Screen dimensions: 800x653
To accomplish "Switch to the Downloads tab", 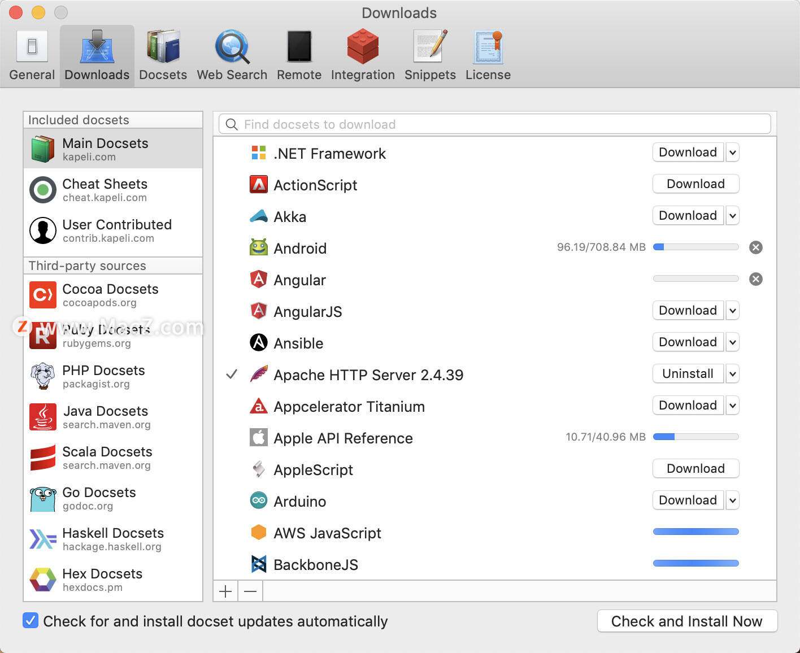I will coord(97,55).
